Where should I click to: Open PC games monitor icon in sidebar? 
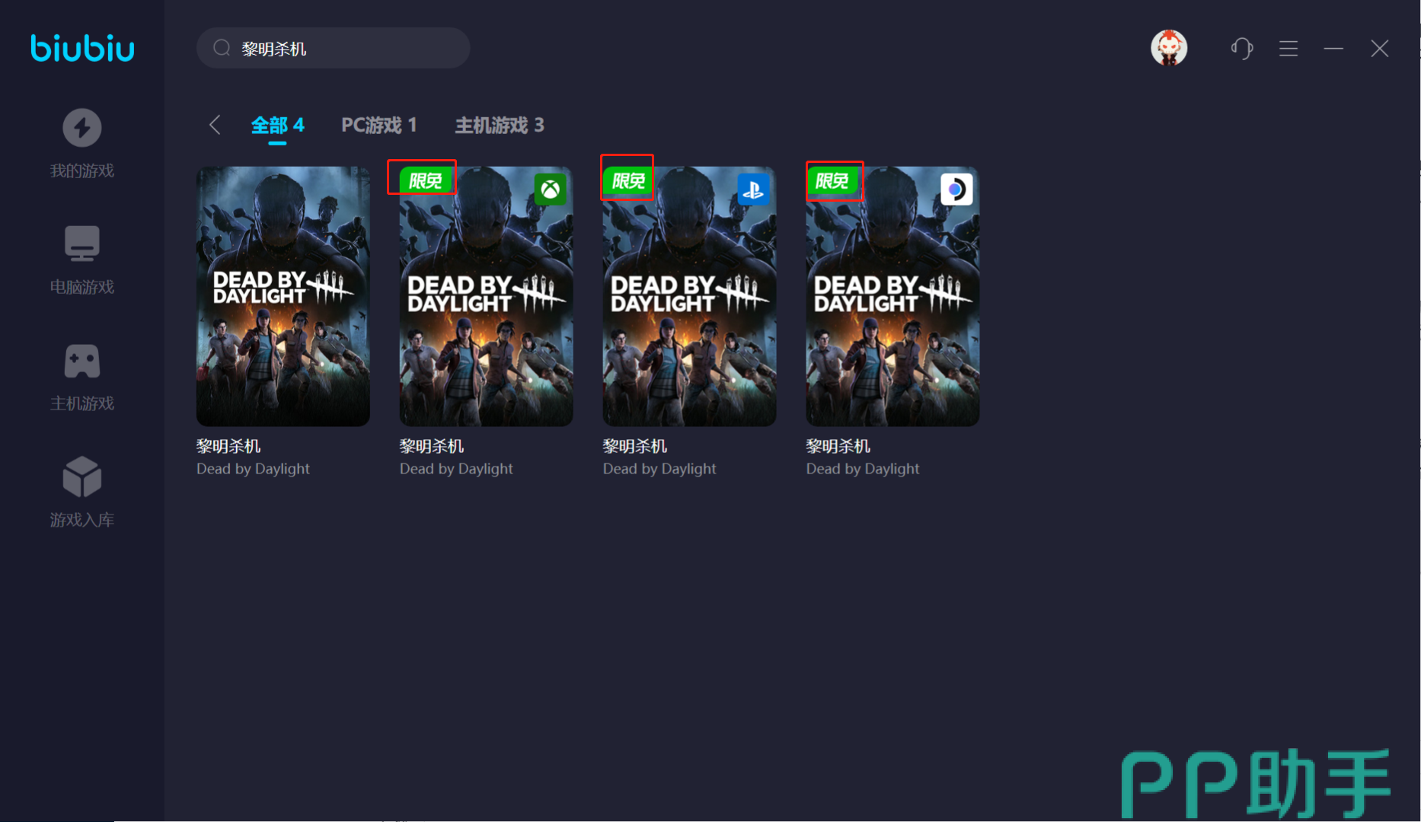(81, 244)
